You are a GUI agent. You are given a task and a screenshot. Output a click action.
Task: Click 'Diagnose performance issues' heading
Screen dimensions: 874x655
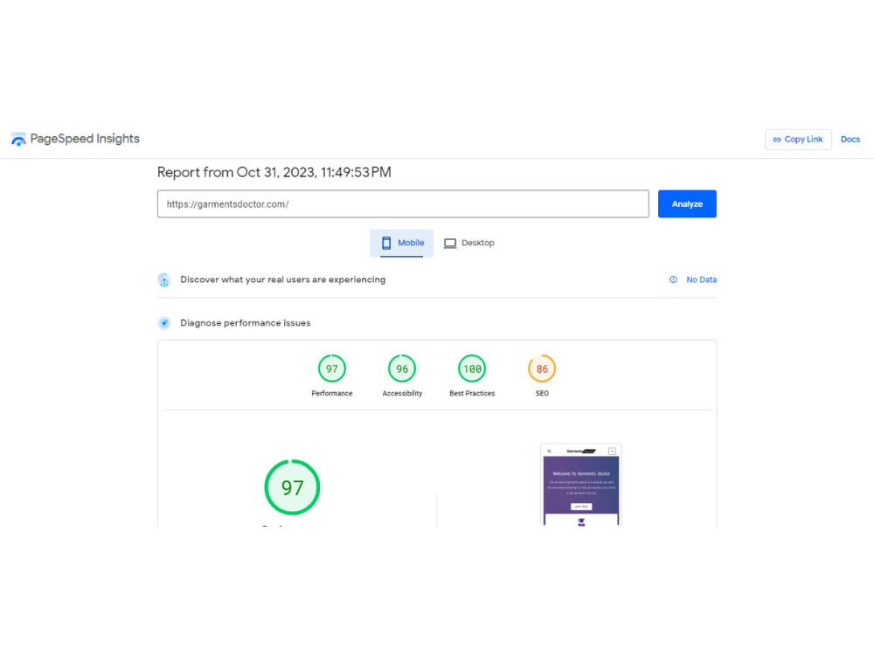pos(246,323)
